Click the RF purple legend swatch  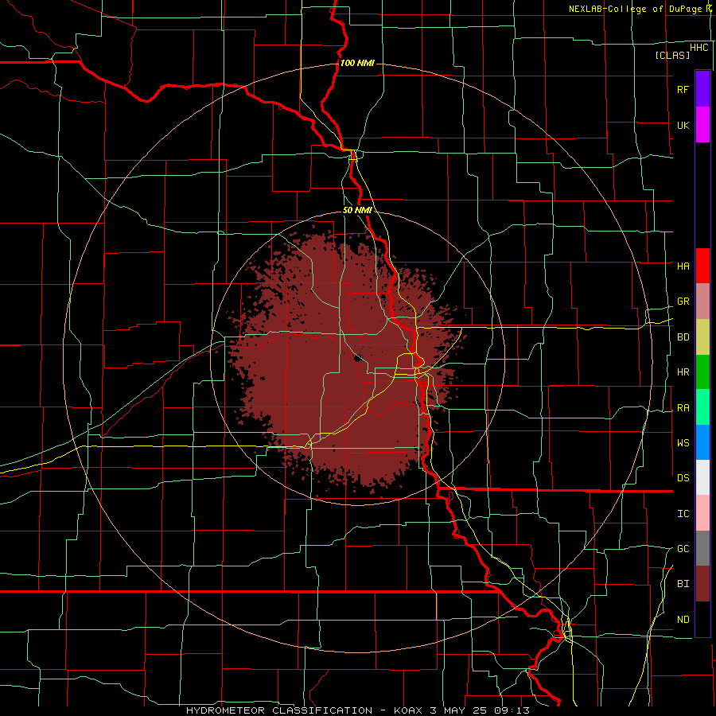702,89
